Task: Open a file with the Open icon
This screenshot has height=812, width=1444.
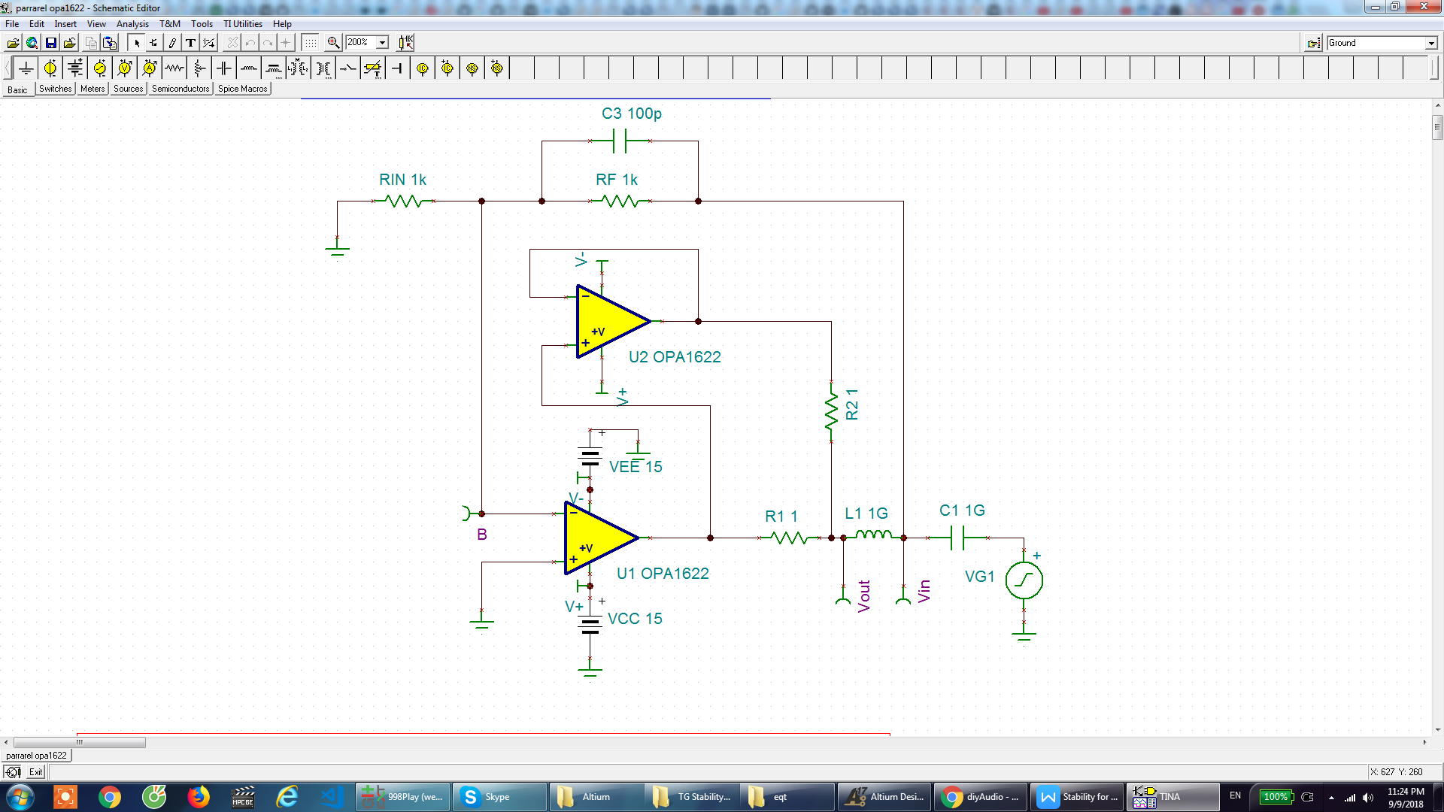Action: coord(13,43)
